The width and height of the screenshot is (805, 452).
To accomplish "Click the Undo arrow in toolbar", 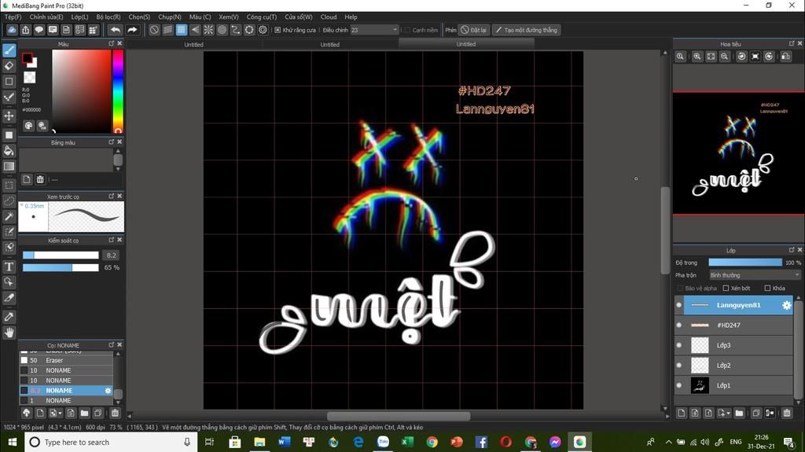I will (116, 30).
